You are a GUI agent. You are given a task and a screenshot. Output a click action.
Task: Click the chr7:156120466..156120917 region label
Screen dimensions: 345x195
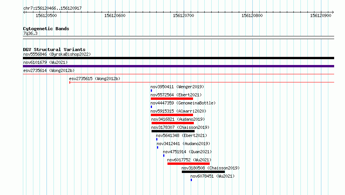[x=52, y=9]
